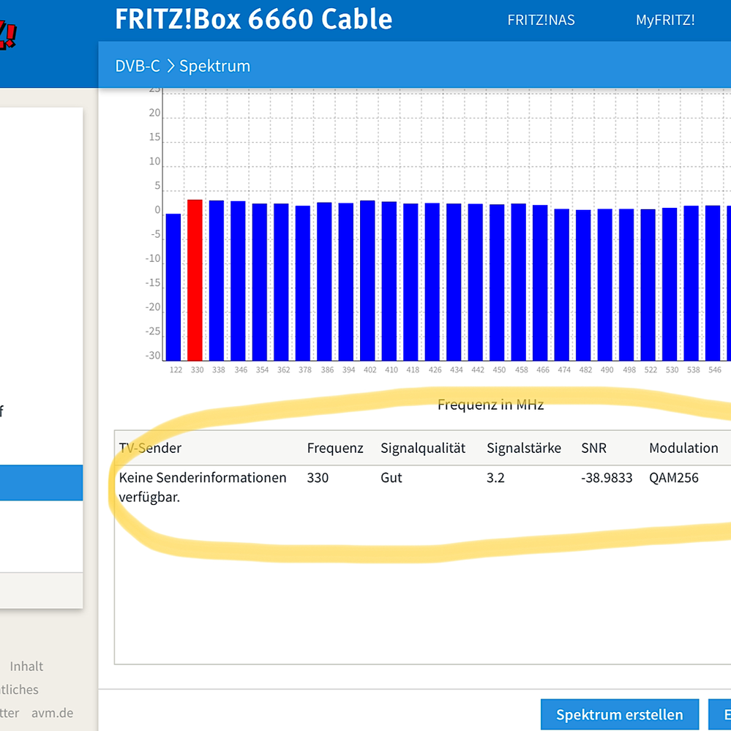This screenshot has width=731, height=731.
Task: Open the MyFRITZ! link in header
Action: click(x=665, y=20)
